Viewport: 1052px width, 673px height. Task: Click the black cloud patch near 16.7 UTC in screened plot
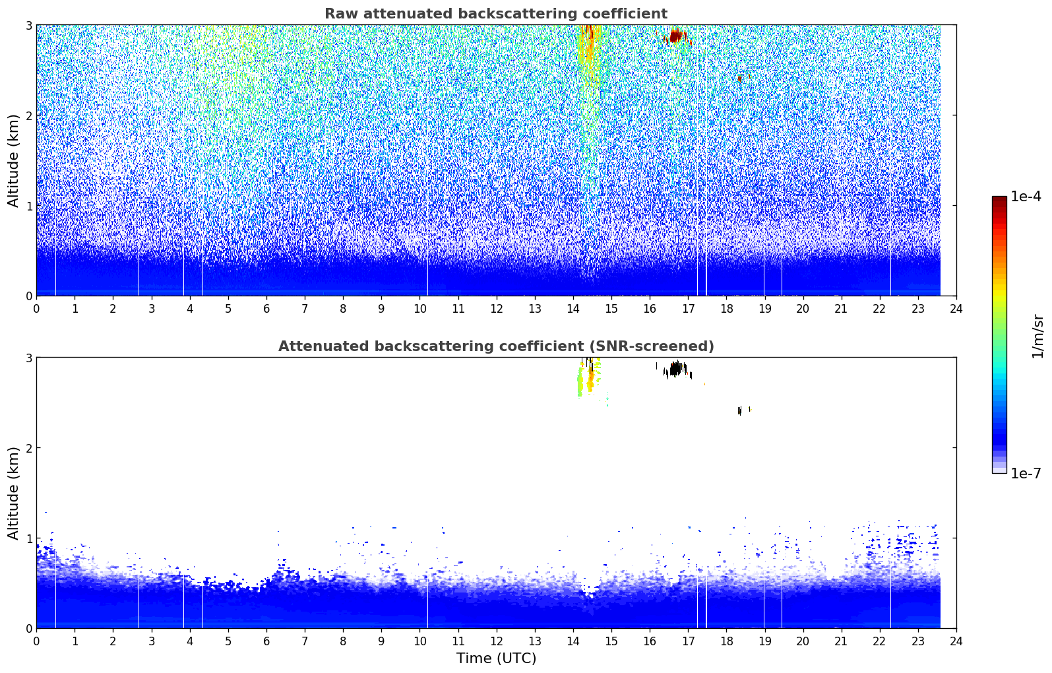coord(675,368)
